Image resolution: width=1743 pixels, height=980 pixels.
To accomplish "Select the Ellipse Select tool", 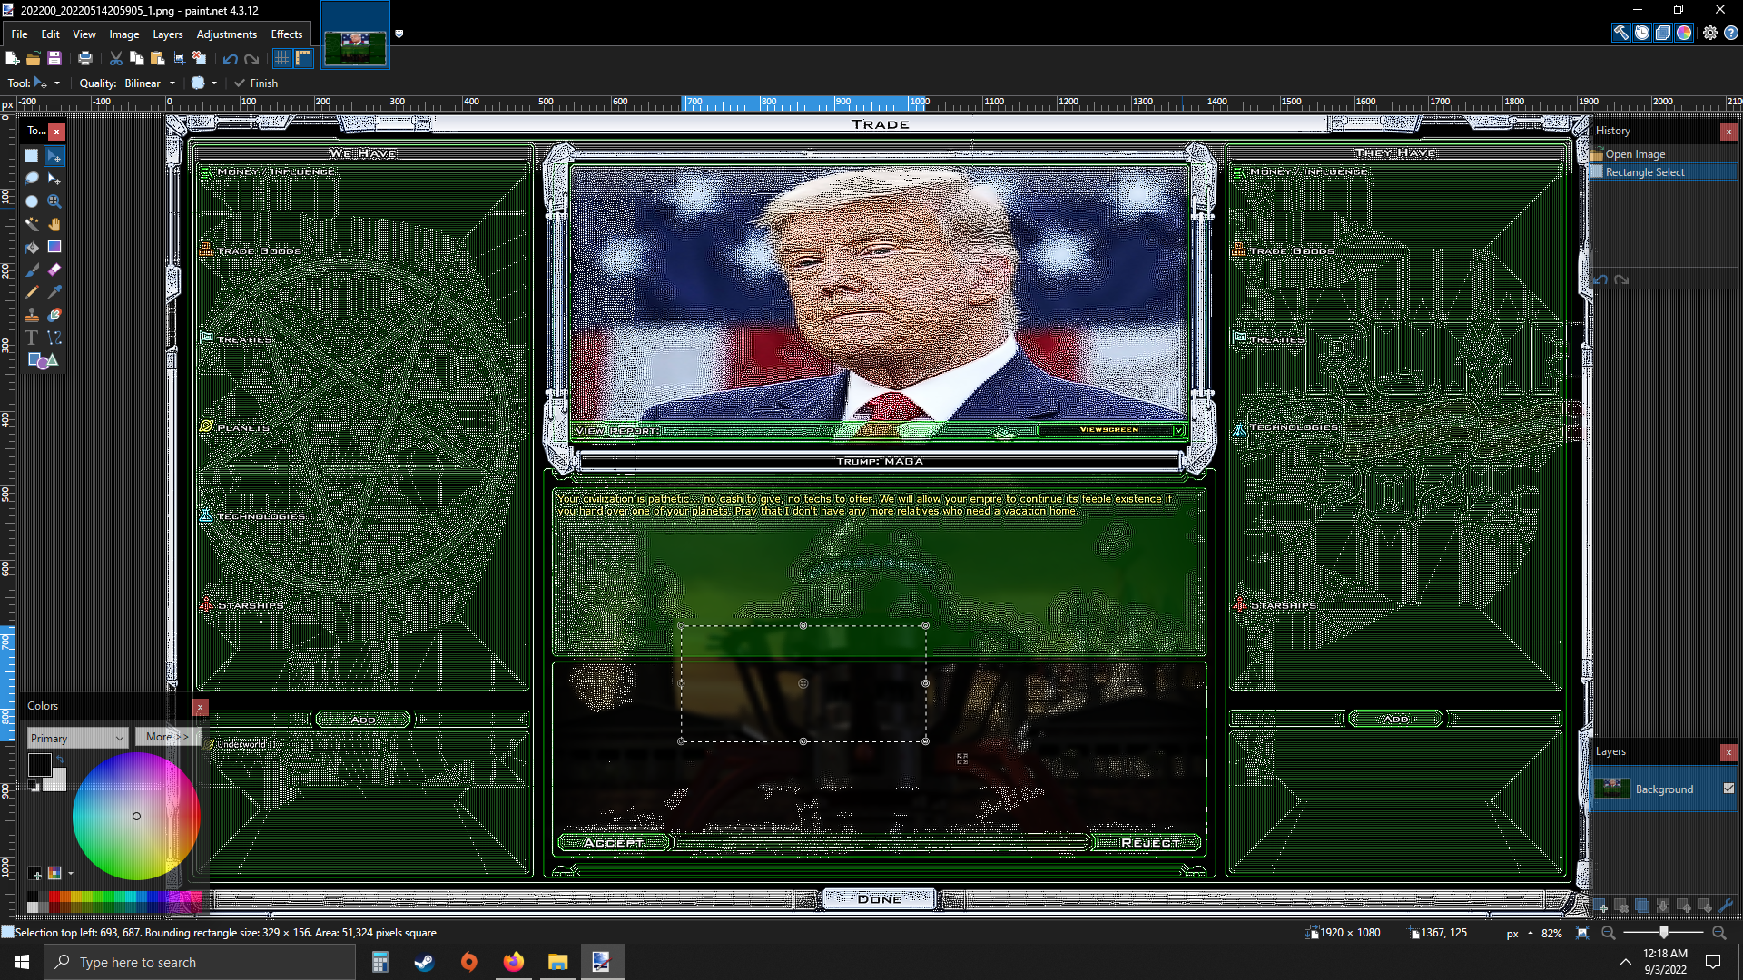I will [32, 201].
